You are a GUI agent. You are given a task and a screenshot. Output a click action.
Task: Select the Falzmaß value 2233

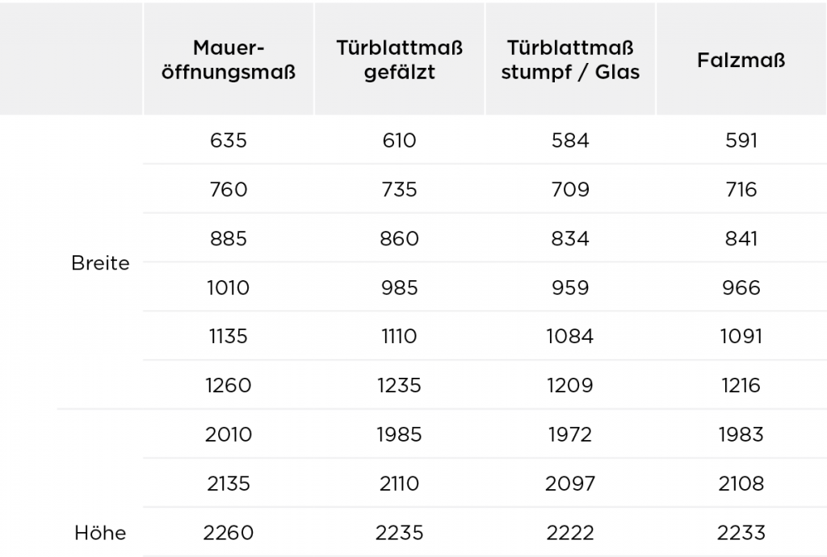[741, 533]
